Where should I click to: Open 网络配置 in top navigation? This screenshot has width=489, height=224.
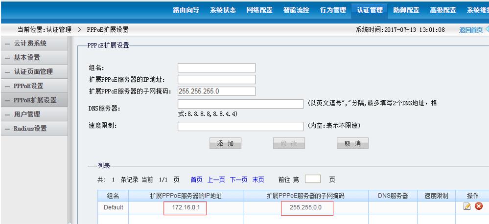point(259,10)
